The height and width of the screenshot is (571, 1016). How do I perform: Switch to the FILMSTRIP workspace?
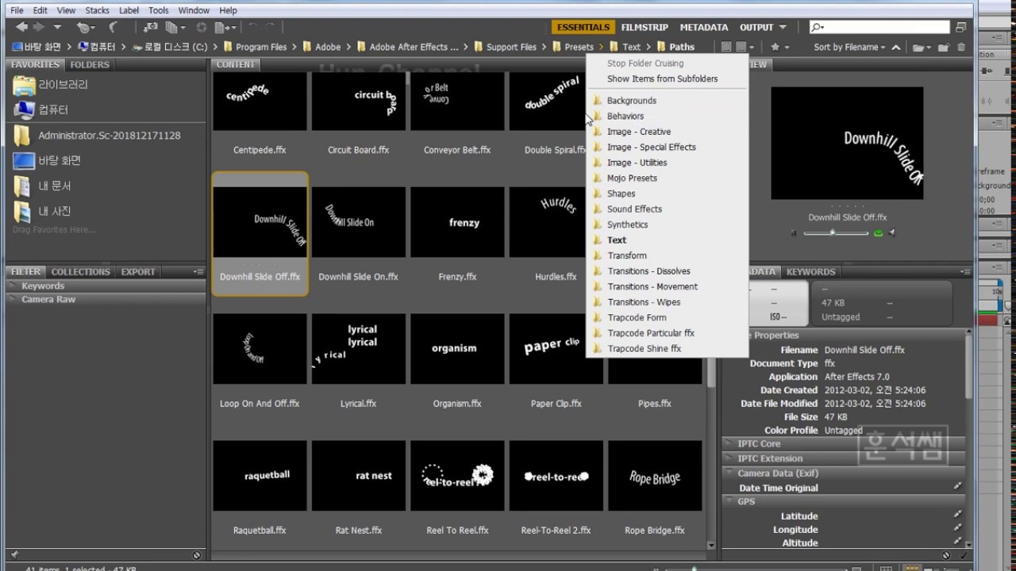[x=645, y=27]
